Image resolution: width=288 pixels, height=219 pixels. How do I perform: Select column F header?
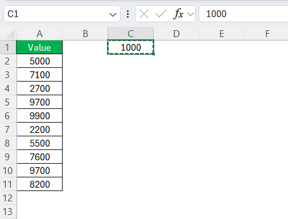(266, 34)
